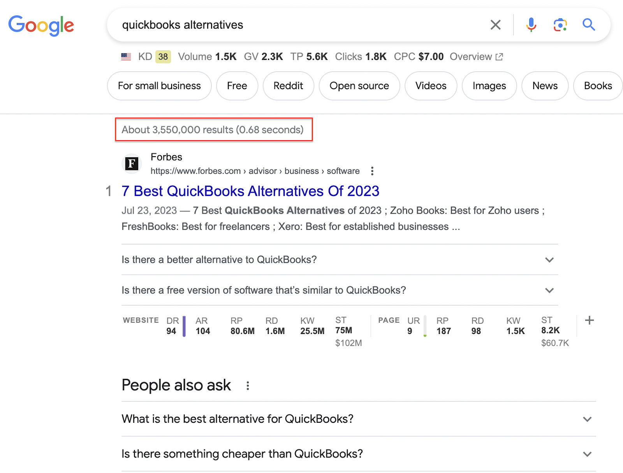Expand 'Is there something cheaper than QuickBooks?'

(x=359, y=454)
